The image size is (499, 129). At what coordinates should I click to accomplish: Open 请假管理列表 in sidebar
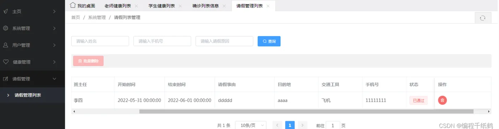click(x=32, y=95)
